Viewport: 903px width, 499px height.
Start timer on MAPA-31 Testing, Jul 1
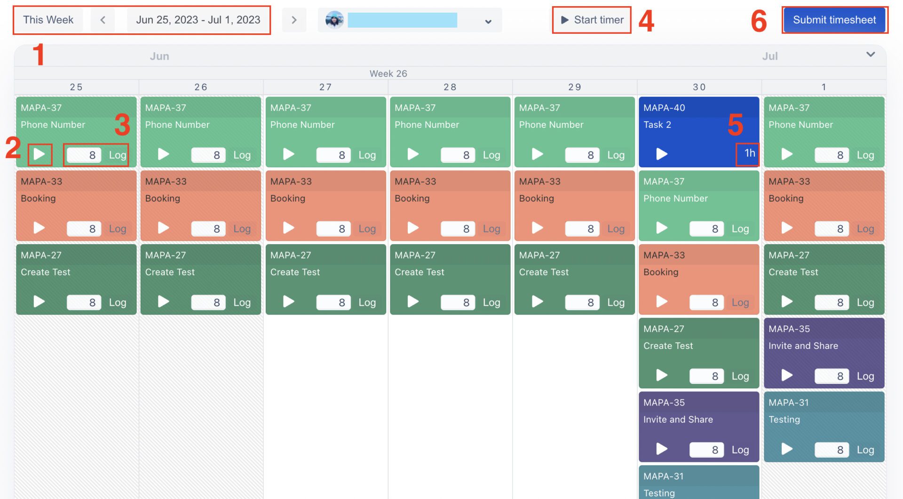[x=787, y=449]
